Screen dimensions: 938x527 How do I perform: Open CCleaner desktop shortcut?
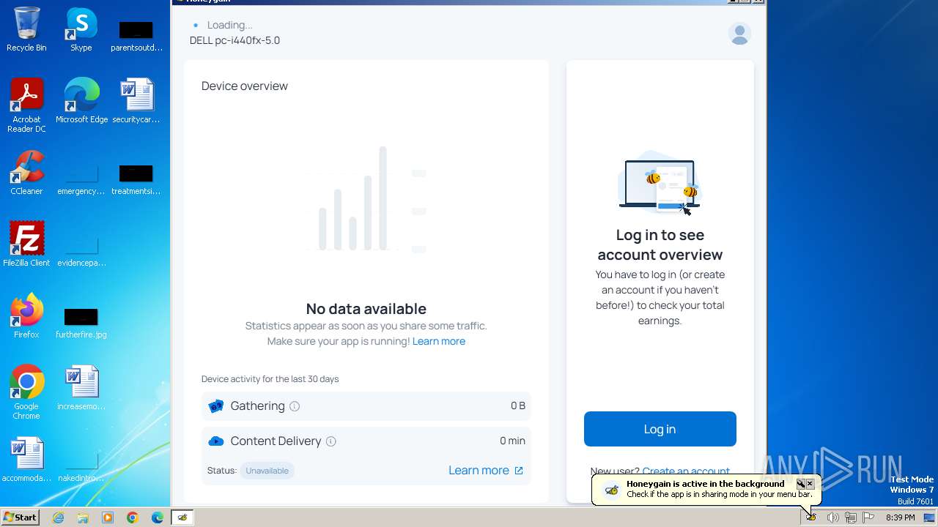pos(26,173)
